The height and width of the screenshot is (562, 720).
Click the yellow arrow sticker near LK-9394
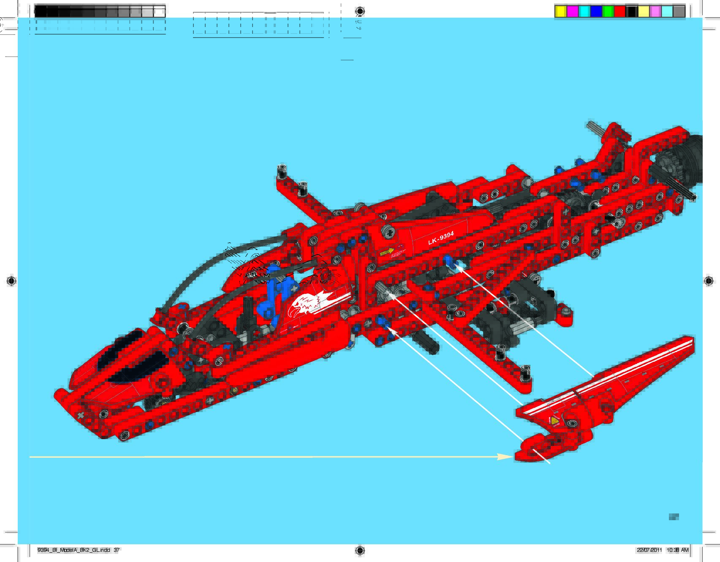tap(386, 252)
